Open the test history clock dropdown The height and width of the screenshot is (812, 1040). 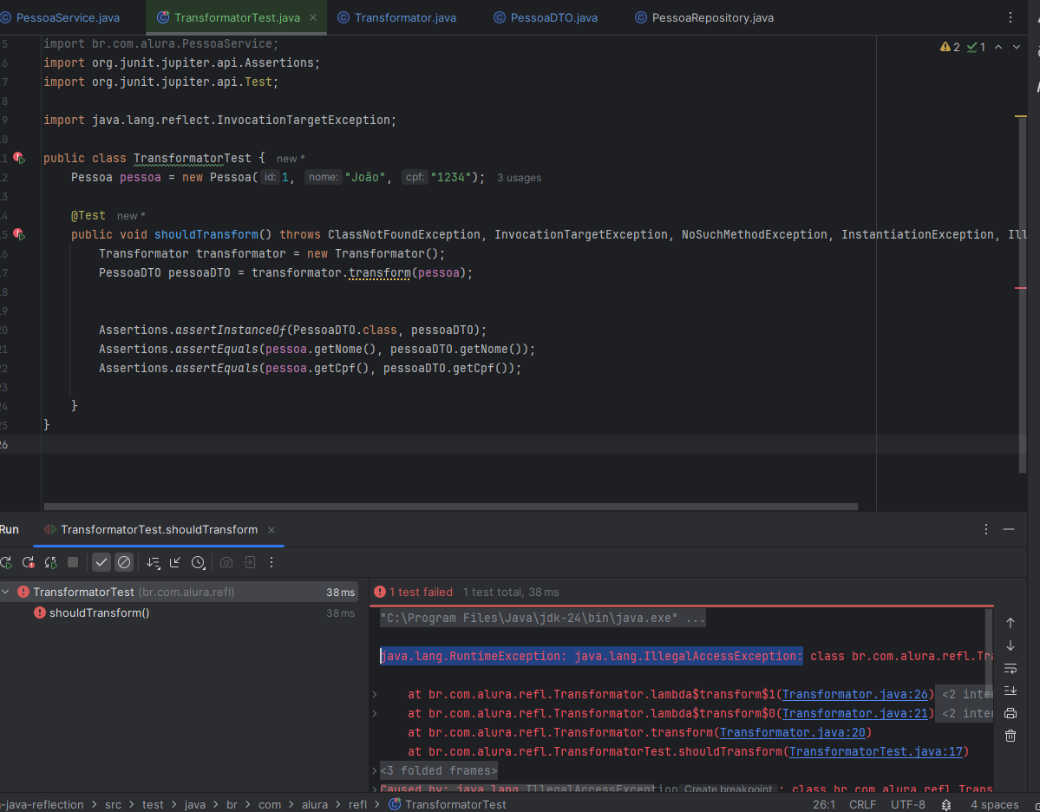[x=199, y=562]
